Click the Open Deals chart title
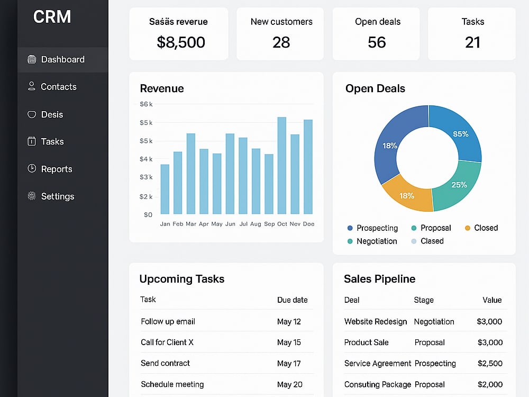This screenshot has width=529, height=397. [x=375, y=88]
